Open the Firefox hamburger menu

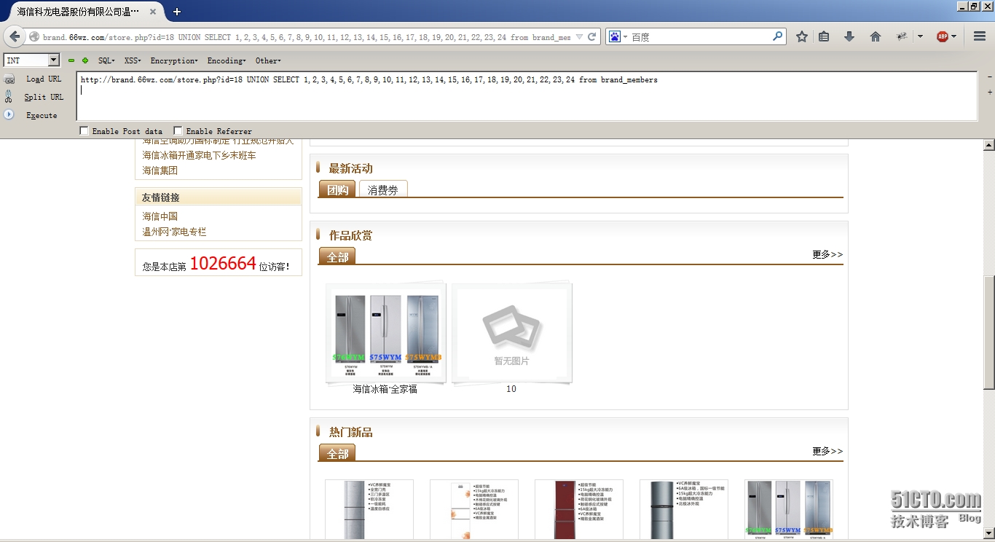tap(980, 36)
